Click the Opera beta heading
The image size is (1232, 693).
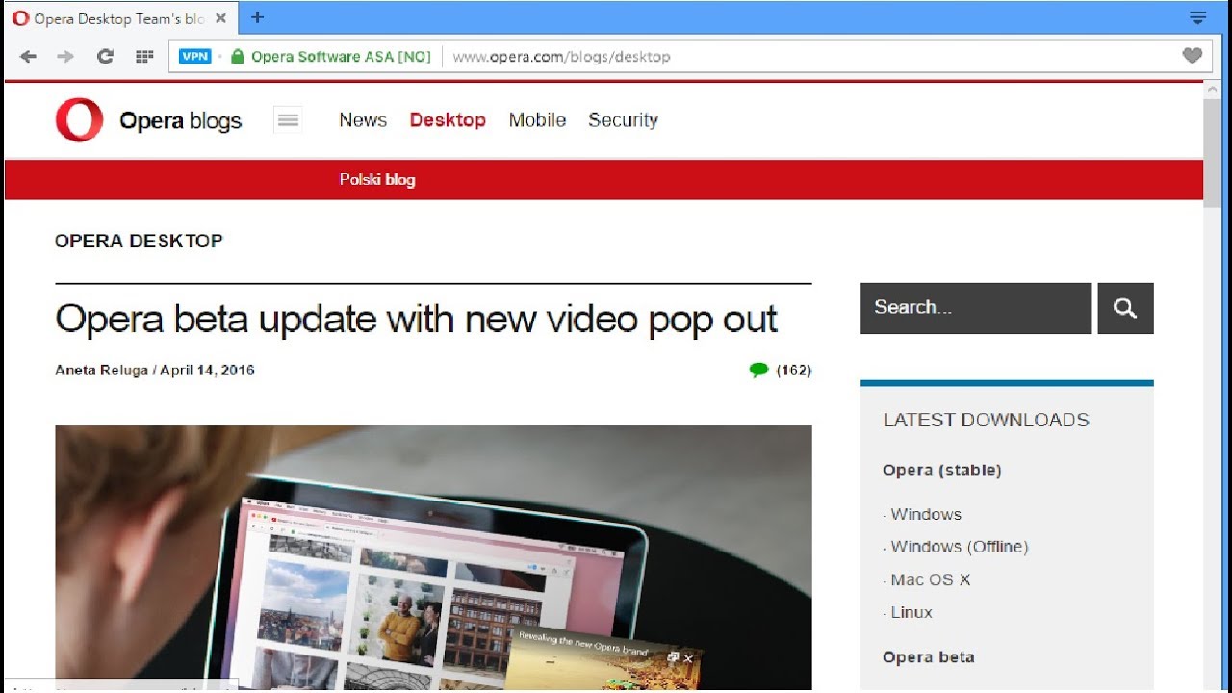[x=929, y=657]
